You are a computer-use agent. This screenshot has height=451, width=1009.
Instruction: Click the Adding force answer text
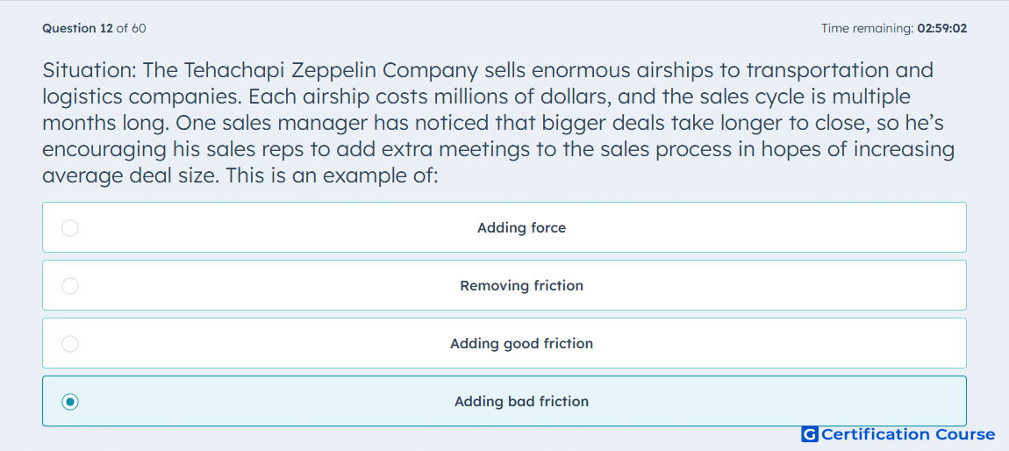521,228
